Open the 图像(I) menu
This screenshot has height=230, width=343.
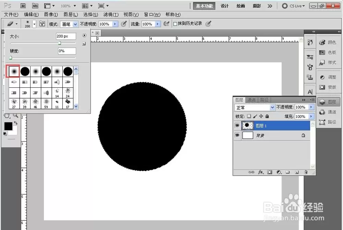51,14
